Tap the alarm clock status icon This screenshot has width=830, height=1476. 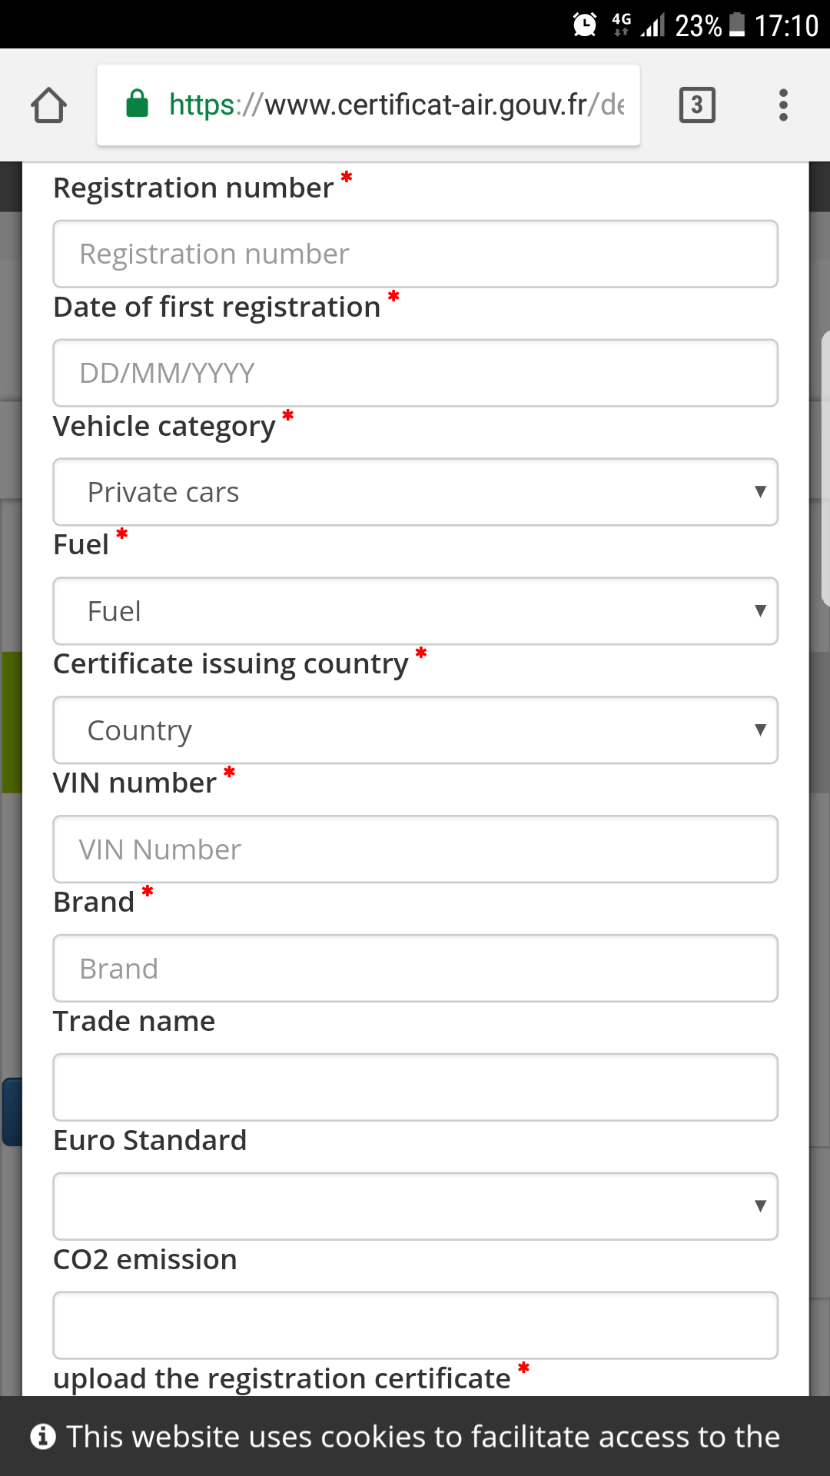(x=585, y=25)
